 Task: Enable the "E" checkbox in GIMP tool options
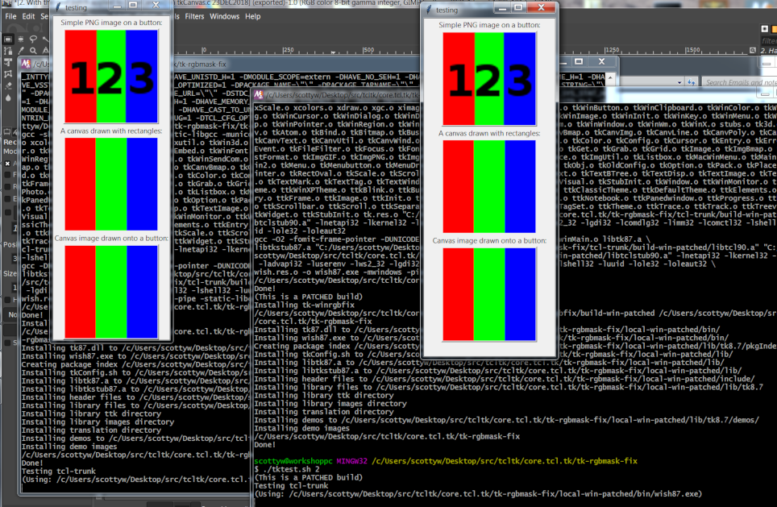(x=7, y=199)
